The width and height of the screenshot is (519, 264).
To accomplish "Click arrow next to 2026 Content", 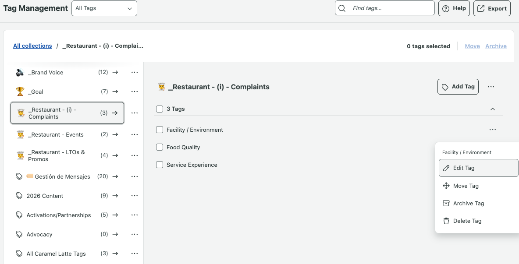I will point(115,196).
